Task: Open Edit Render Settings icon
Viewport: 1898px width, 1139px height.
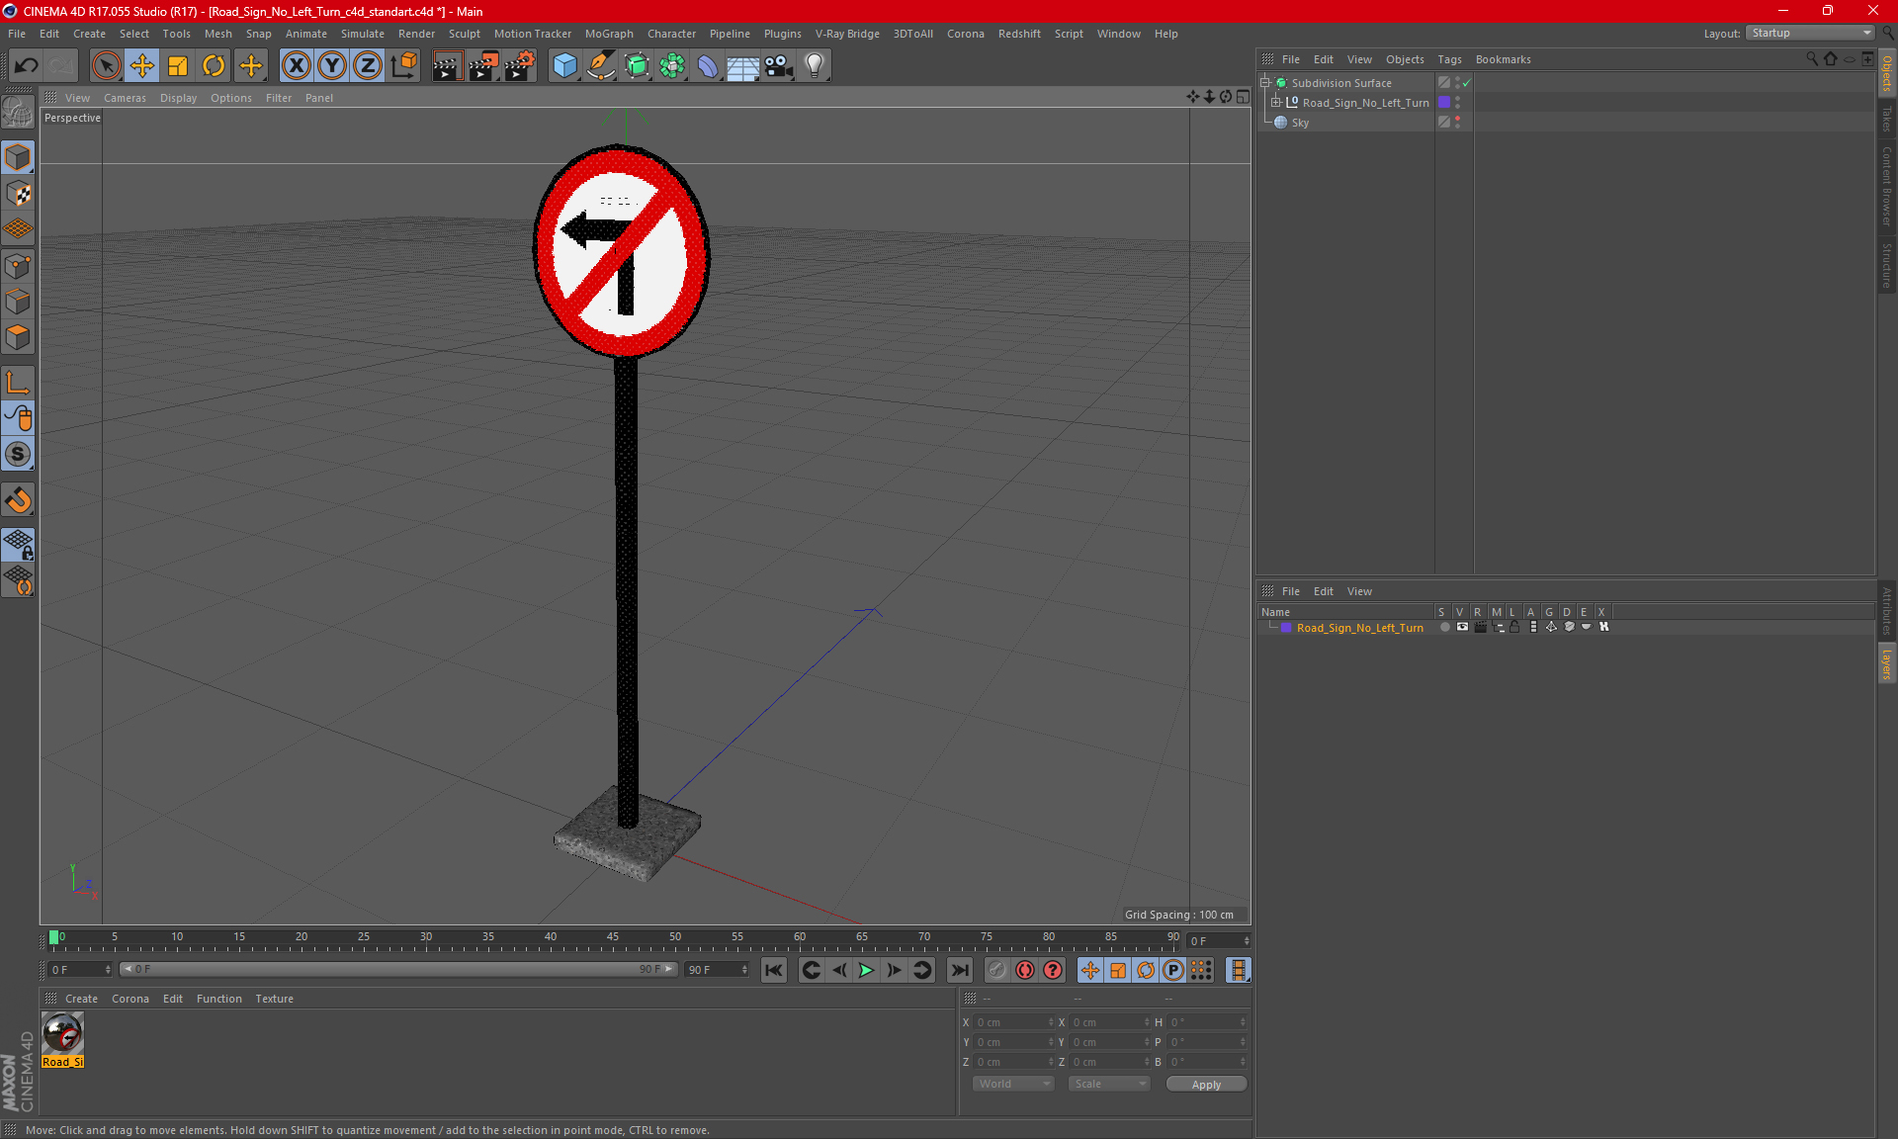Action: [520, 66]
